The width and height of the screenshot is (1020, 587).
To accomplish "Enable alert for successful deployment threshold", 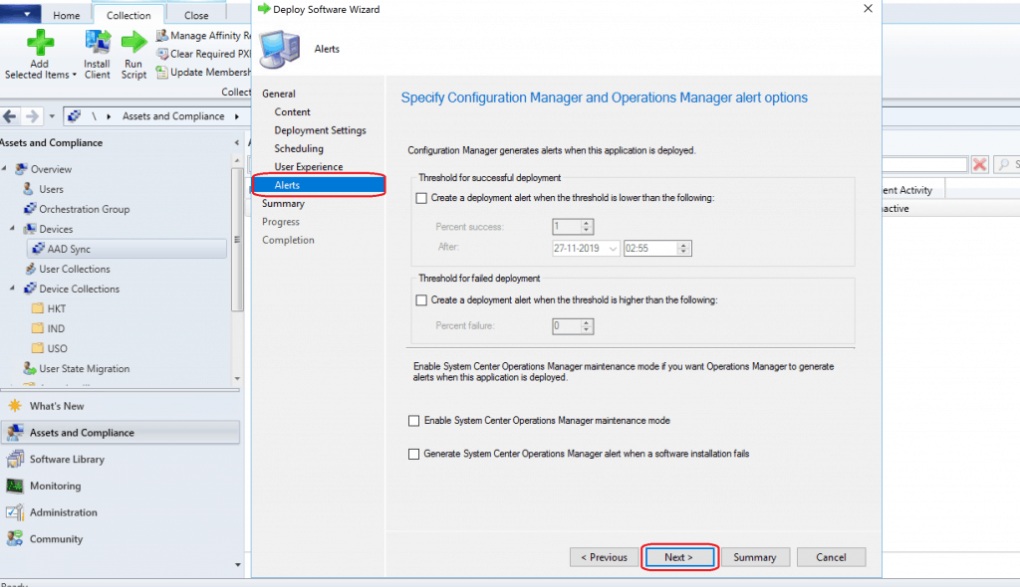I will pyautogui.click(x=421, y=198).
